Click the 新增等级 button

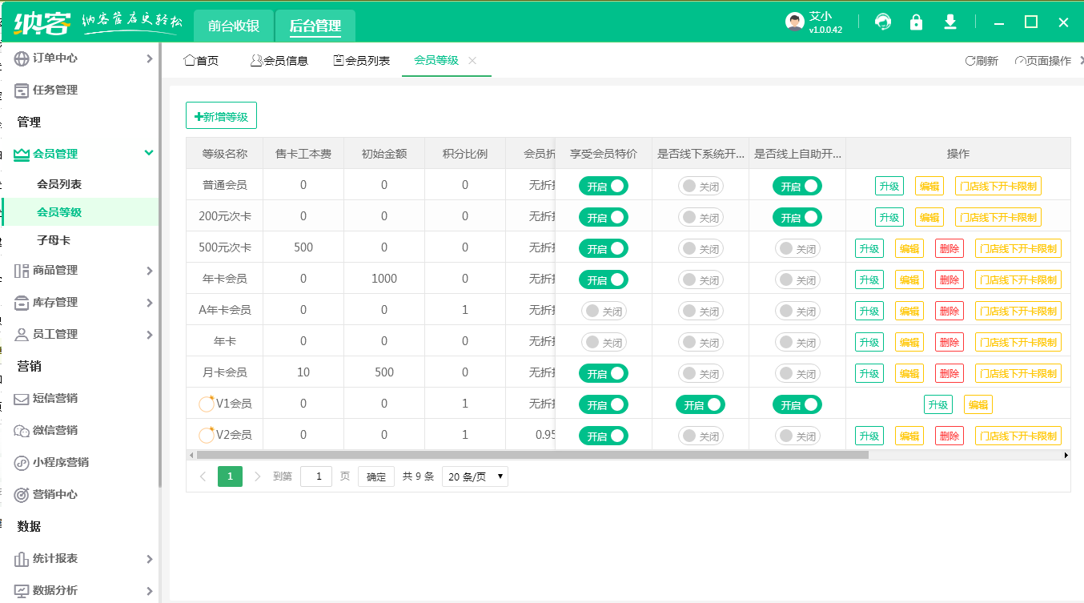click(221, 115)
